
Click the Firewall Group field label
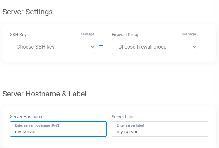coord(125,35)
